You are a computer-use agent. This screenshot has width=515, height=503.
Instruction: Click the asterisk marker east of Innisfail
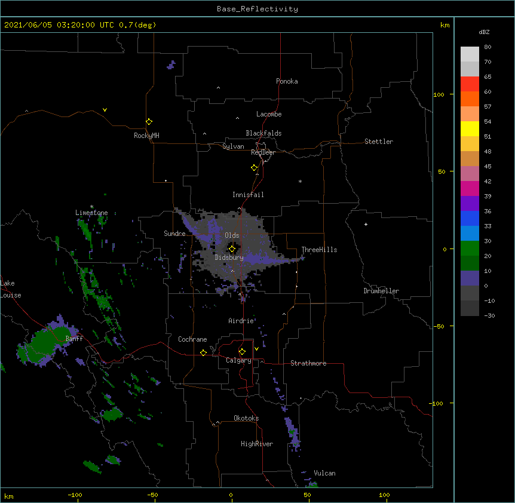tap(300, 181)
